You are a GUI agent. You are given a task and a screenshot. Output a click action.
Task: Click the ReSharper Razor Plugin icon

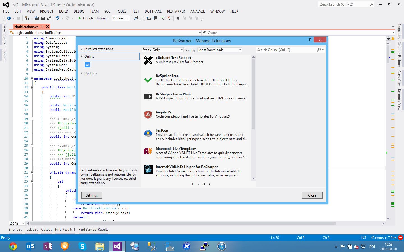pyautogui.click(x=148, y=97)
